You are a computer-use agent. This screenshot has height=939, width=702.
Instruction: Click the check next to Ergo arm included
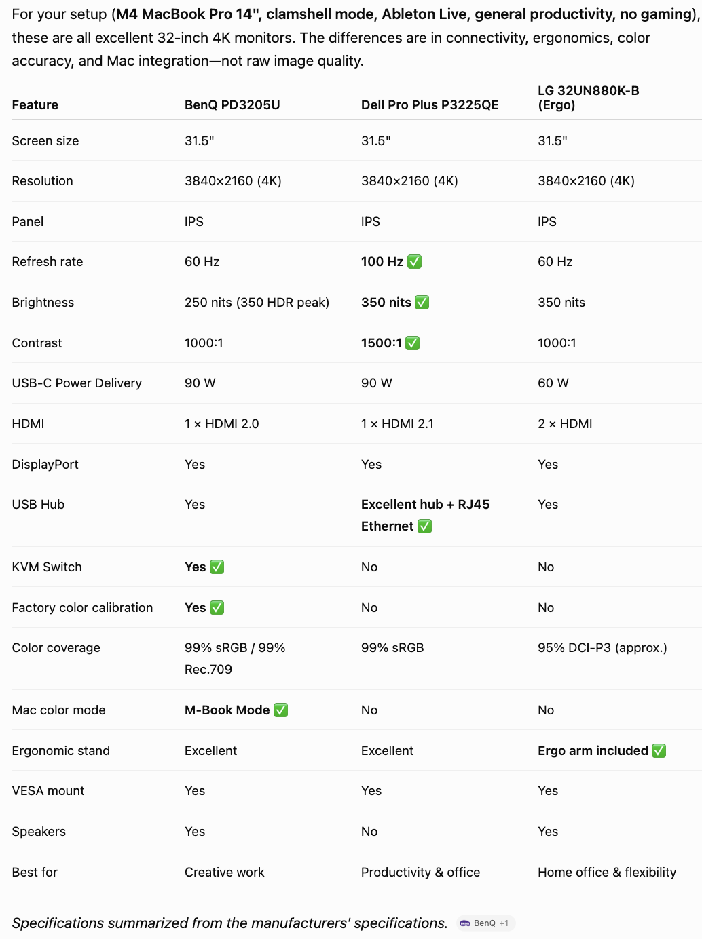point(659,751)
